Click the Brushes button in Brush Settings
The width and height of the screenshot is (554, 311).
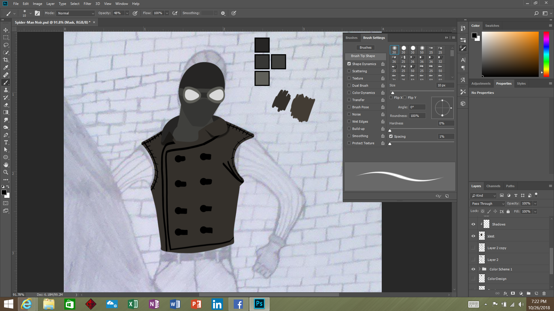[365, 48]
